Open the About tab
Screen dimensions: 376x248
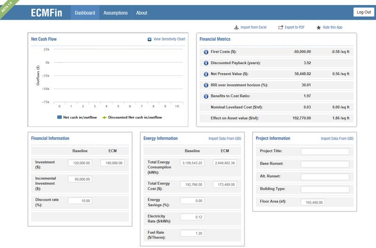[x=142, y=13]
